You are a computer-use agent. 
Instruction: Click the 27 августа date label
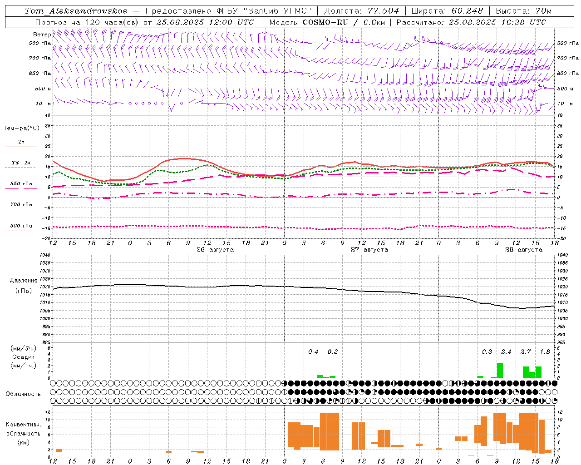click(x=369, y=250)
